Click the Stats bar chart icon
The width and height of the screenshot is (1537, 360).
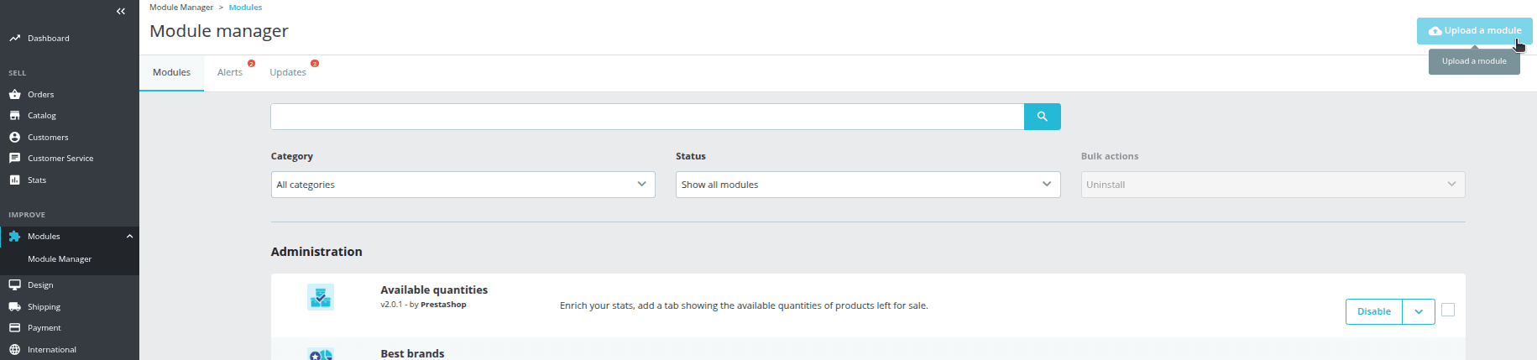pos(14,180)
